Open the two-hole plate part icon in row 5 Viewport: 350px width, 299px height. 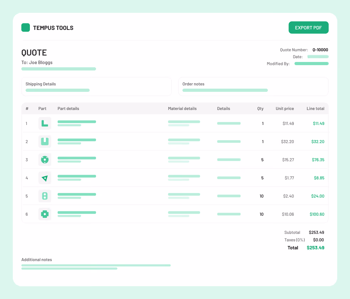[45, 196]
